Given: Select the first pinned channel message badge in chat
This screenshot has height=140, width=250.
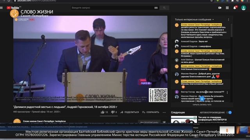Looking at the screenshot, I should pyautogui.click(x=202, y=25).
